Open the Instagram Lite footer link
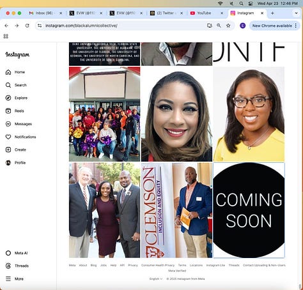The image size is (303, 290). pyautogui.click(x=215, y=265)
